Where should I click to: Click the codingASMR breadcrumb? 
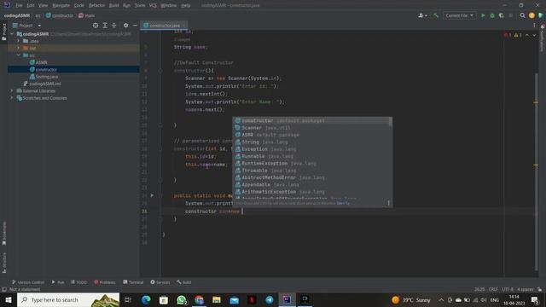(17, 15)
